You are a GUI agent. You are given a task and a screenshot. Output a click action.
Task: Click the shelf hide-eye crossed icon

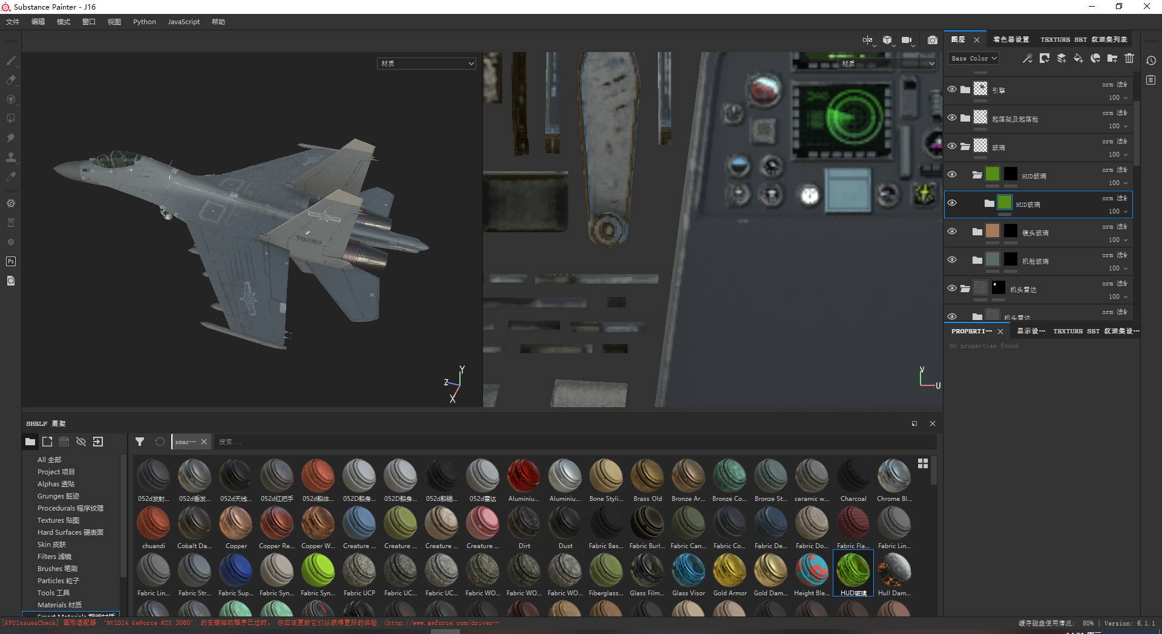[81, 442]
